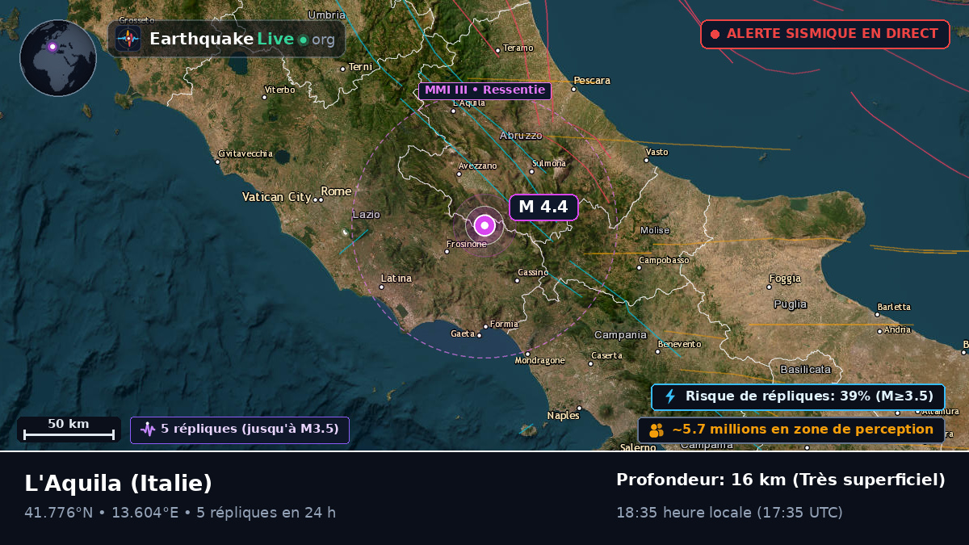Click the magenta epicenter marker
Screen dimensions: 969x545
coord(484,225)
